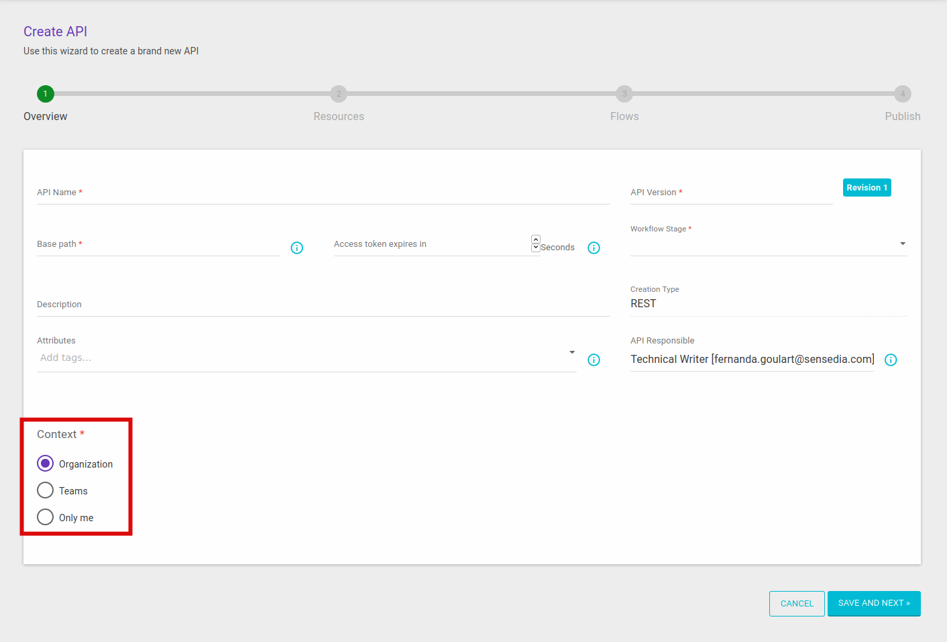Click the Overview step circle
The image size is (947, 642).
(45, 94)
